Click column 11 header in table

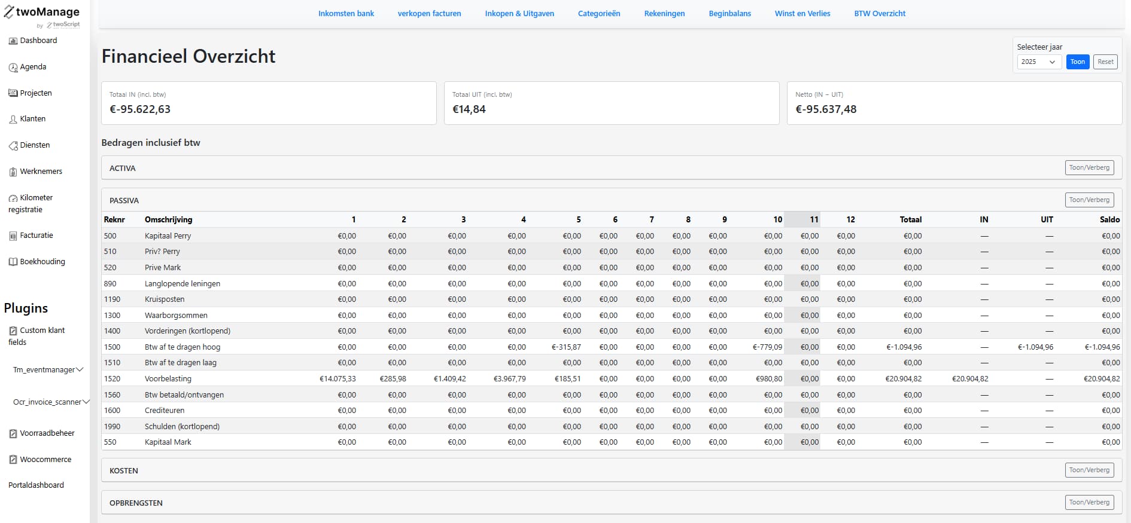tap(814, 220)
